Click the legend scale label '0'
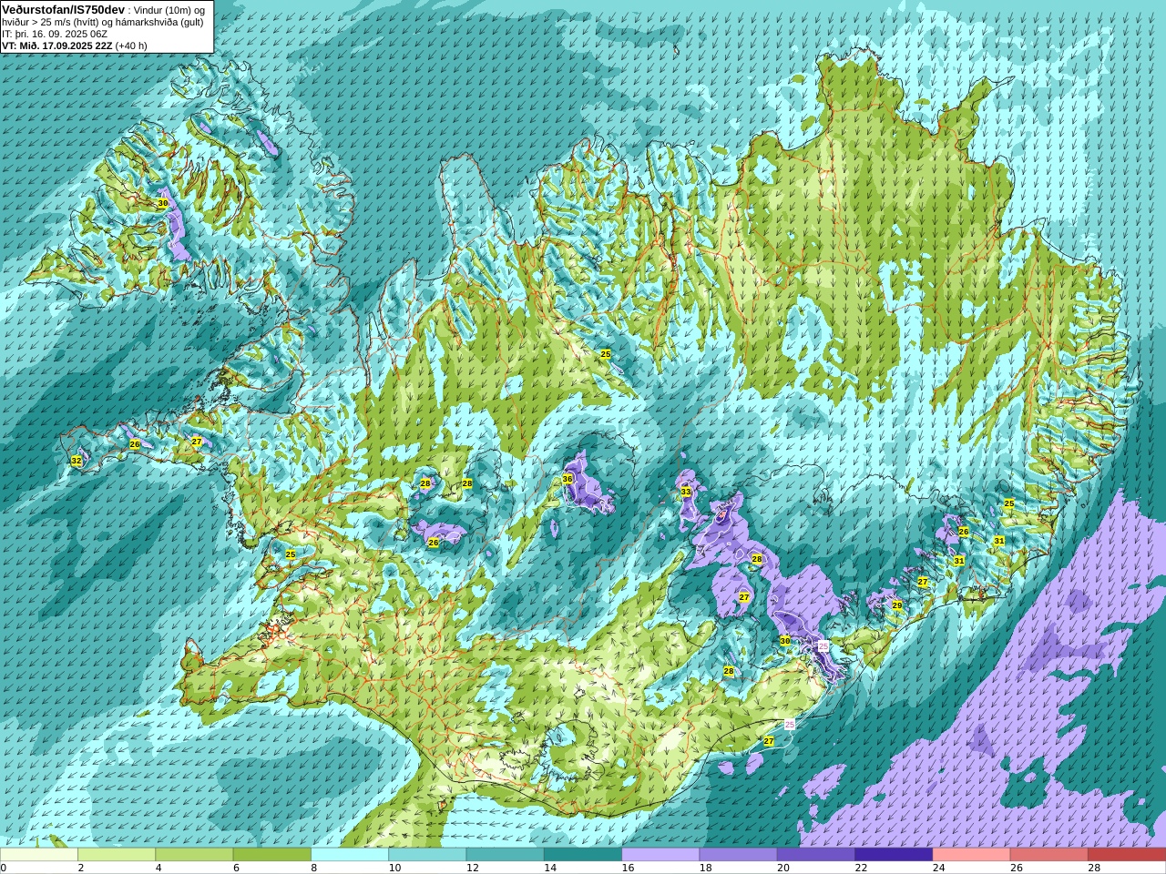The width and height of the screenshot is (1166, 874). click(x=4, y=868)
